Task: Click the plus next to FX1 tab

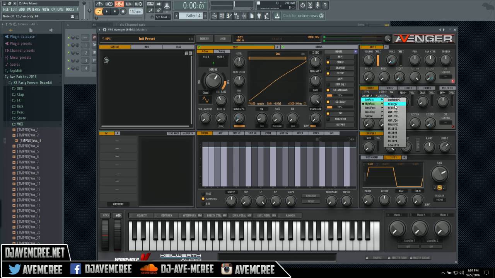Action: point(118,133)
